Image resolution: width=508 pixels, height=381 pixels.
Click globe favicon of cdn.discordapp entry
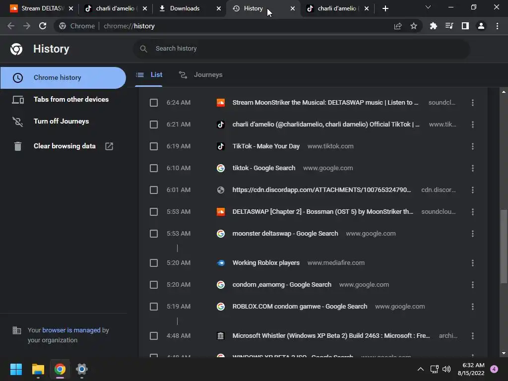coord(221,190)
